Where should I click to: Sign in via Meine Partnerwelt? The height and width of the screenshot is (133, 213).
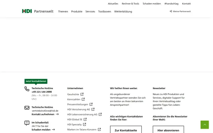(x=182, y=11)
